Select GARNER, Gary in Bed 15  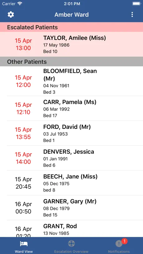click(71, 208)
